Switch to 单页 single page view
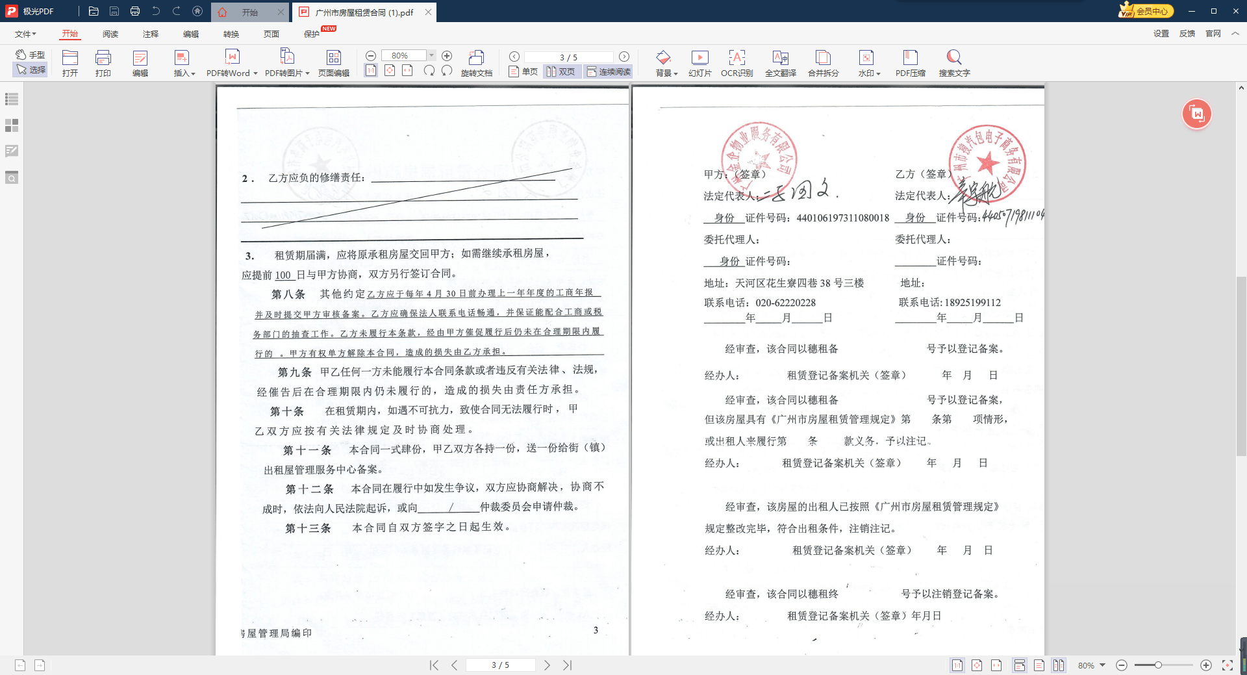This screenshot has width=1247, height=675. pos(523,71)
